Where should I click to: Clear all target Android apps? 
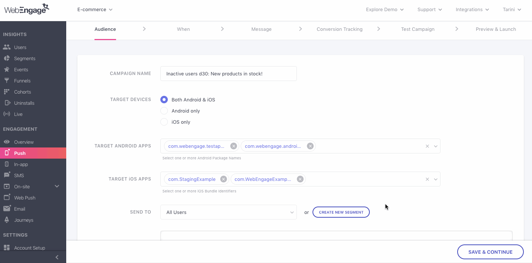pos(427,146)
